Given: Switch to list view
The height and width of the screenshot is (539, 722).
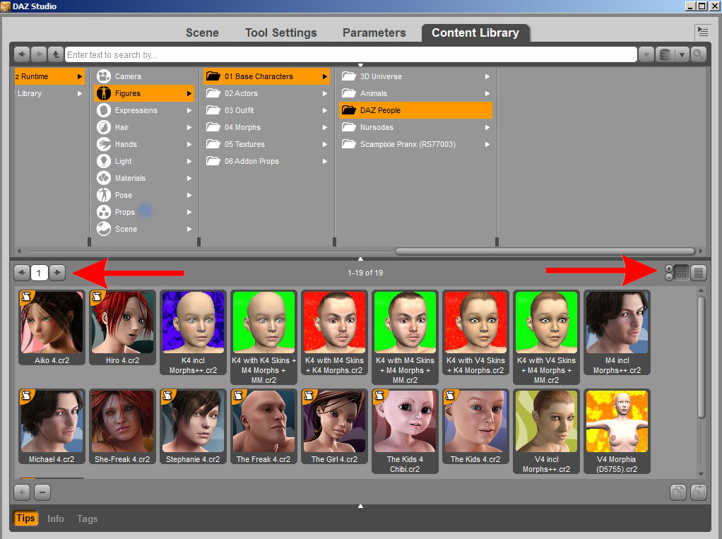Looking at the screenshot, I should (699, 273).
